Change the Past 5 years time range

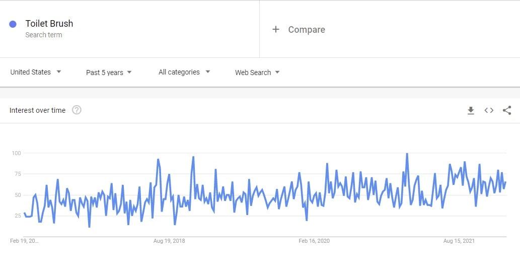tap(109, 73)
